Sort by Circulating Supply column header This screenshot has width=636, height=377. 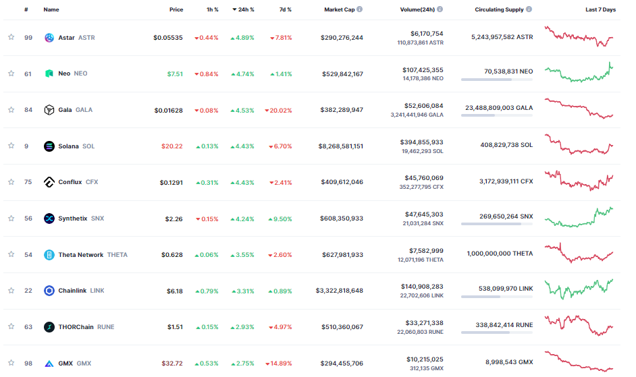500,9
